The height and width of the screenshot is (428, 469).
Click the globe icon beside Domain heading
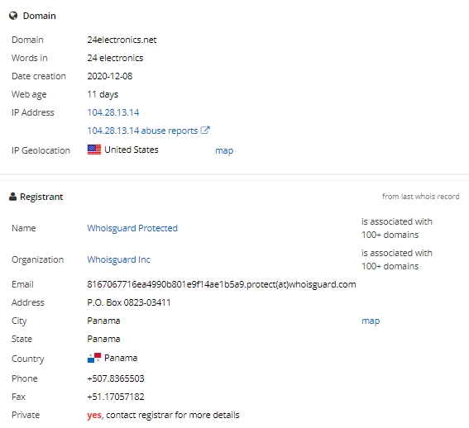pyautogui.click(x=13, y=16)
